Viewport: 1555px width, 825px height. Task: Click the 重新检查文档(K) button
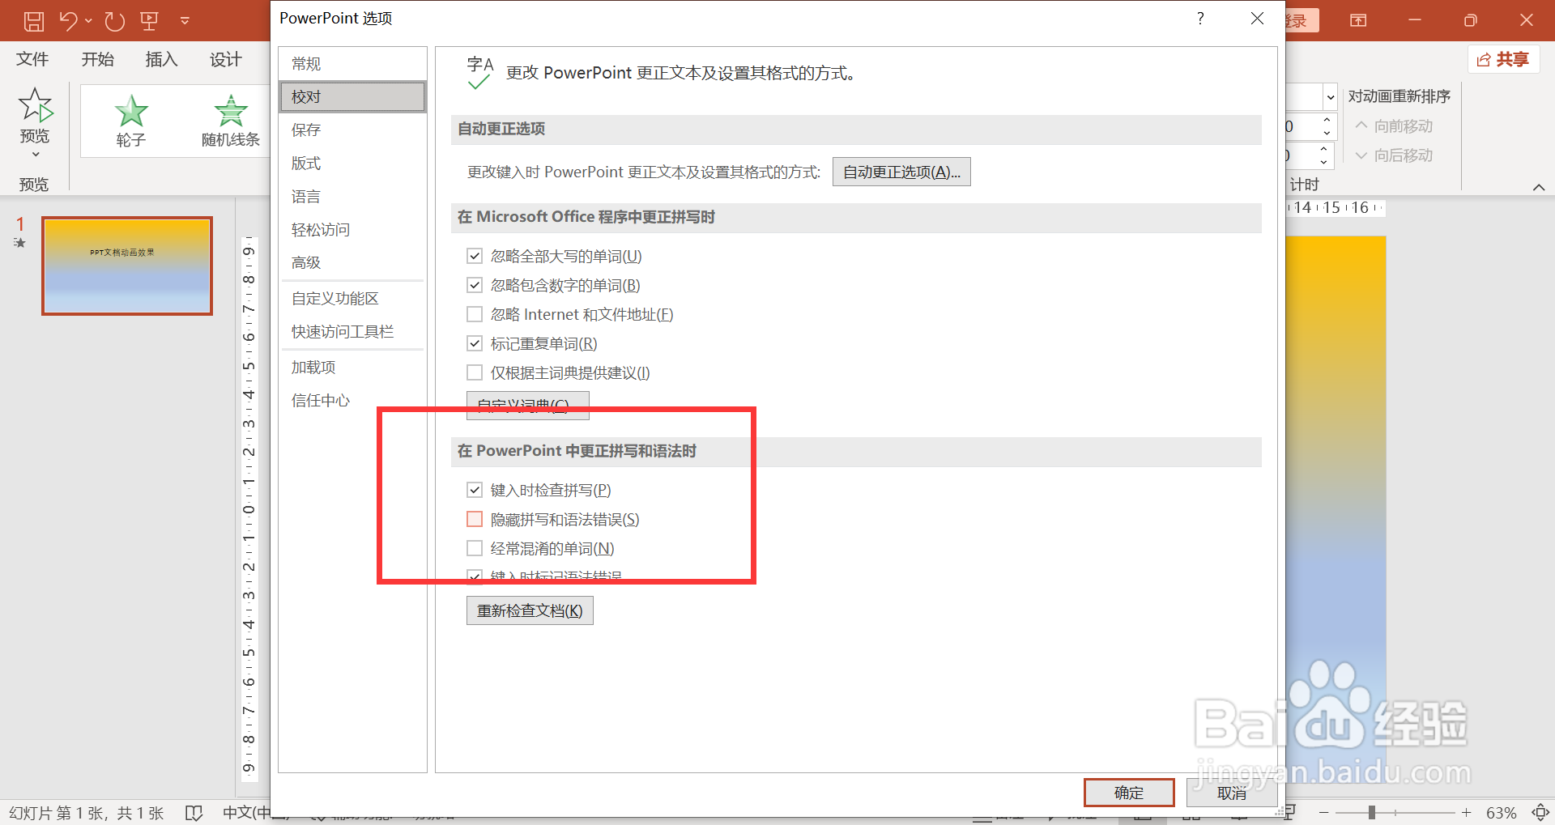(x=530, y=610)
